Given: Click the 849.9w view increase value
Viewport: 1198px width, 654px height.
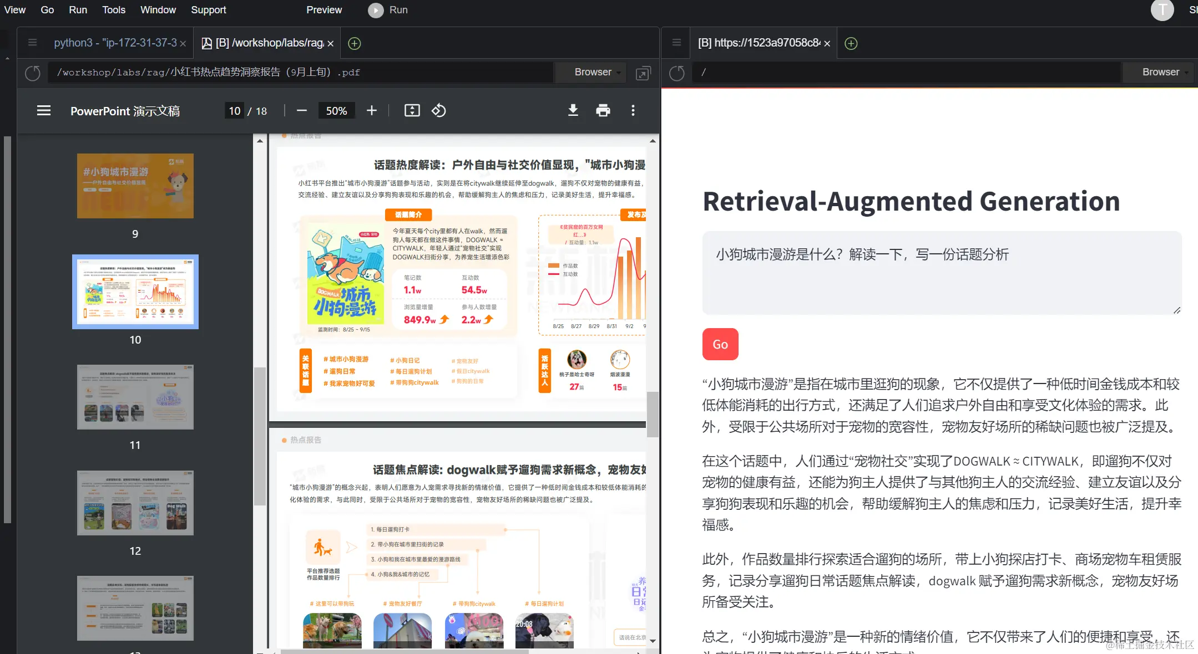Looking at the screenshot, I should 420,320.
